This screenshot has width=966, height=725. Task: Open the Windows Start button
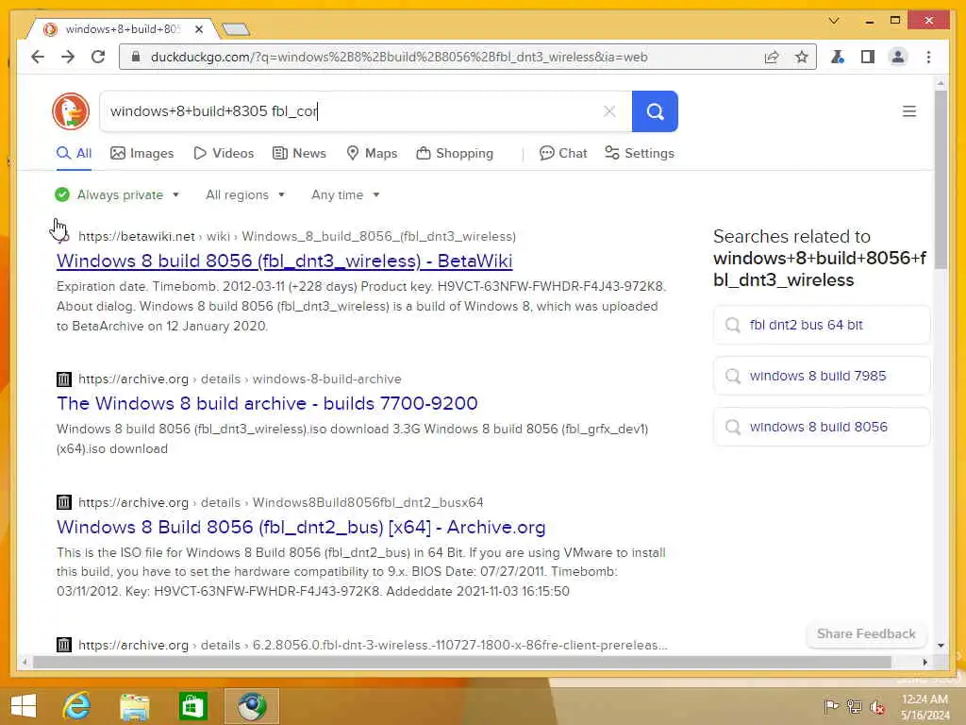point(24,706)
